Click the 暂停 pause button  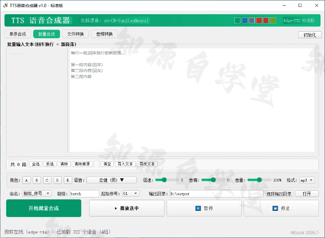coord(204,208)
